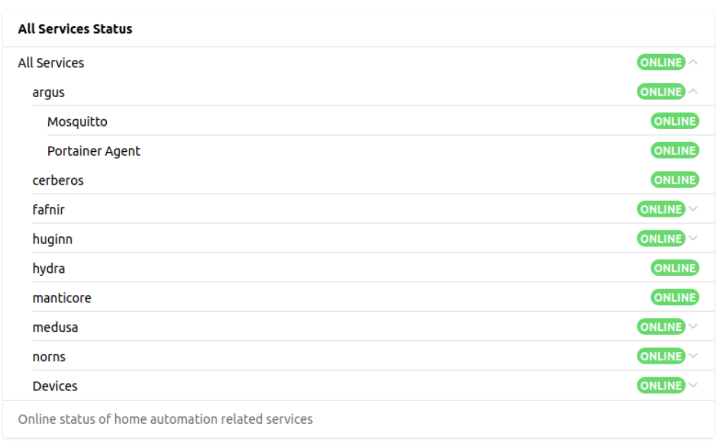
Task: Select the manticore host entry
Action: (x=62, y=298)
